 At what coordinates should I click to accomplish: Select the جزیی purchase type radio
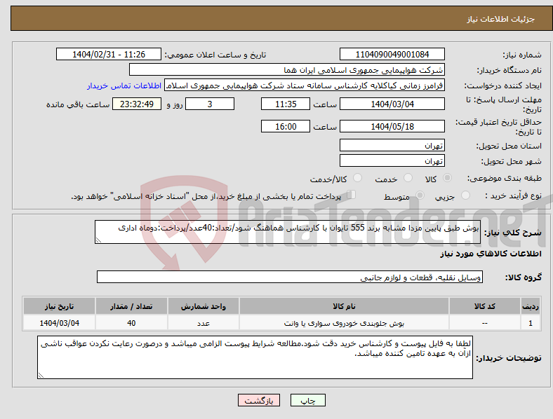[x=465, y=195]
